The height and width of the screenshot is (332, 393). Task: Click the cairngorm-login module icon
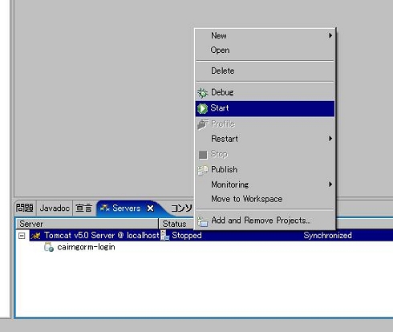[49, 247]
